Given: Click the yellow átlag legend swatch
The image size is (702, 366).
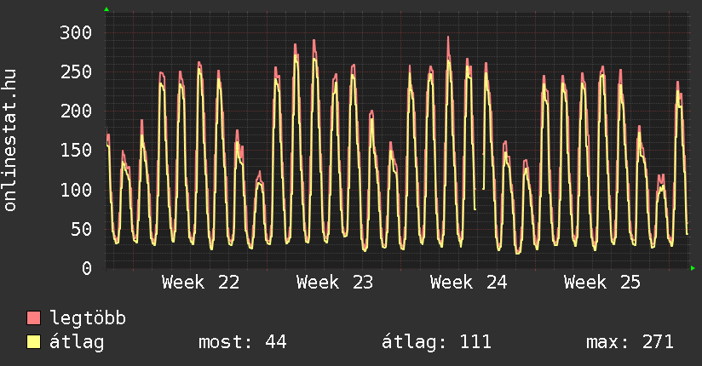Looking at the screenshot, I should (33, 342).
